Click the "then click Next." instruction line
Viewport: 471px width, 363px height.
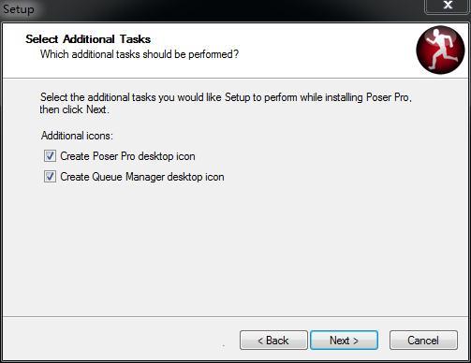[x=74, y=109]
